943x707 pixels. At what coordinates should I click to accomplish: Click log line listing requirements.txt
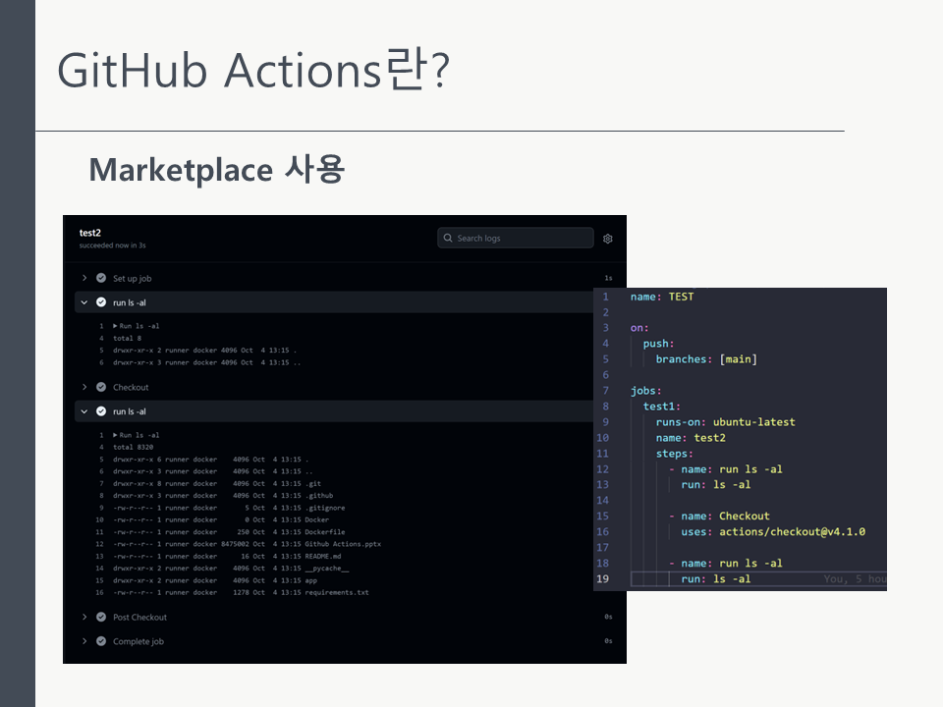(241, 592)
